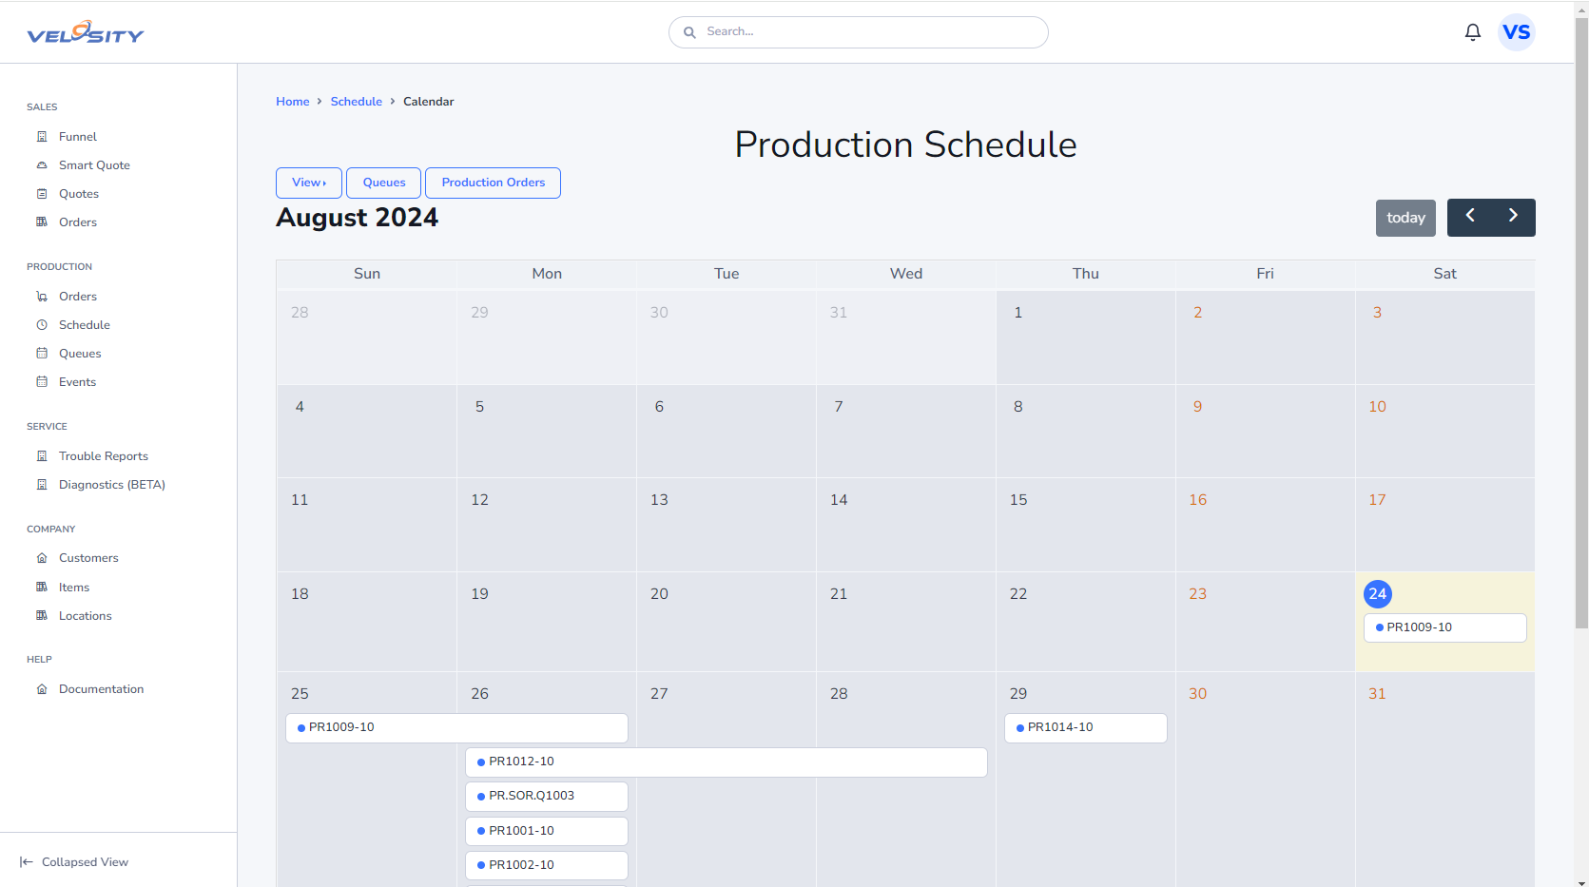Click the Collapsed View arrow icon
1589x887 pixels.
[x=26, y=862]
